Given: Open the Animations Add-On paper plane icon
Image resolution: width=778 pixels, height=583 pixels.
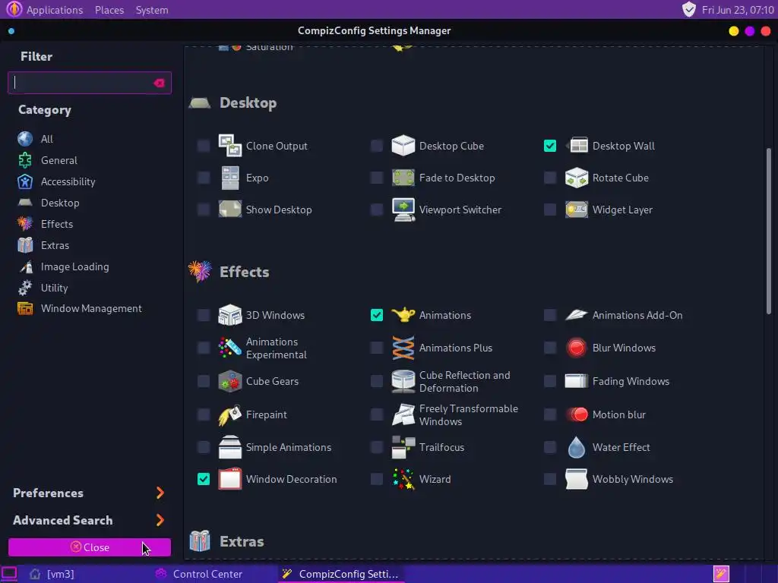Looking at the screenshot, I should [x=577, y=315].
